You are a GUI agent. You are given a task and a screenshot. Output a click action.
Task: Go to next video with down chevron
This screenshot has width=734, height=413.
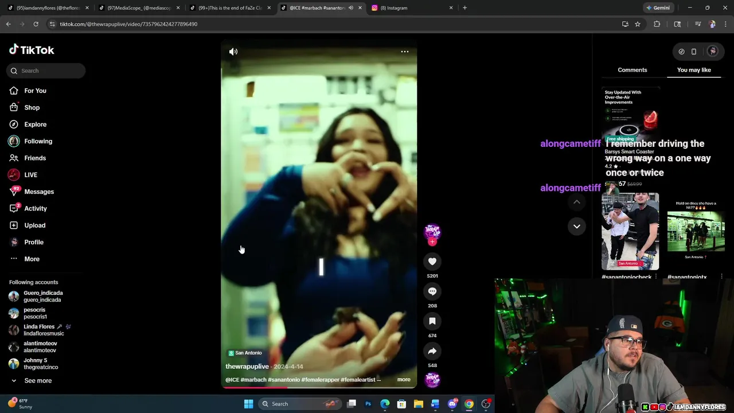click(x=577, y=226)
